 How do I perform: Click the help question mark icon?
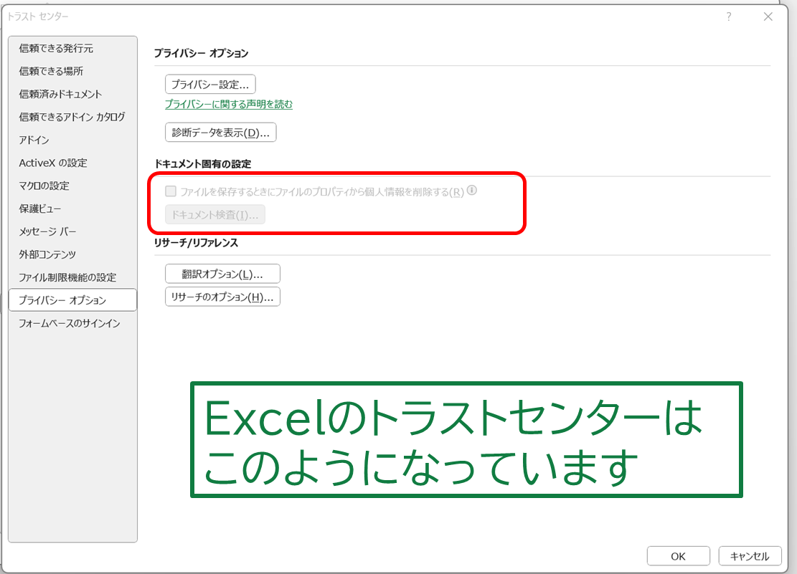tap(729, 16)
